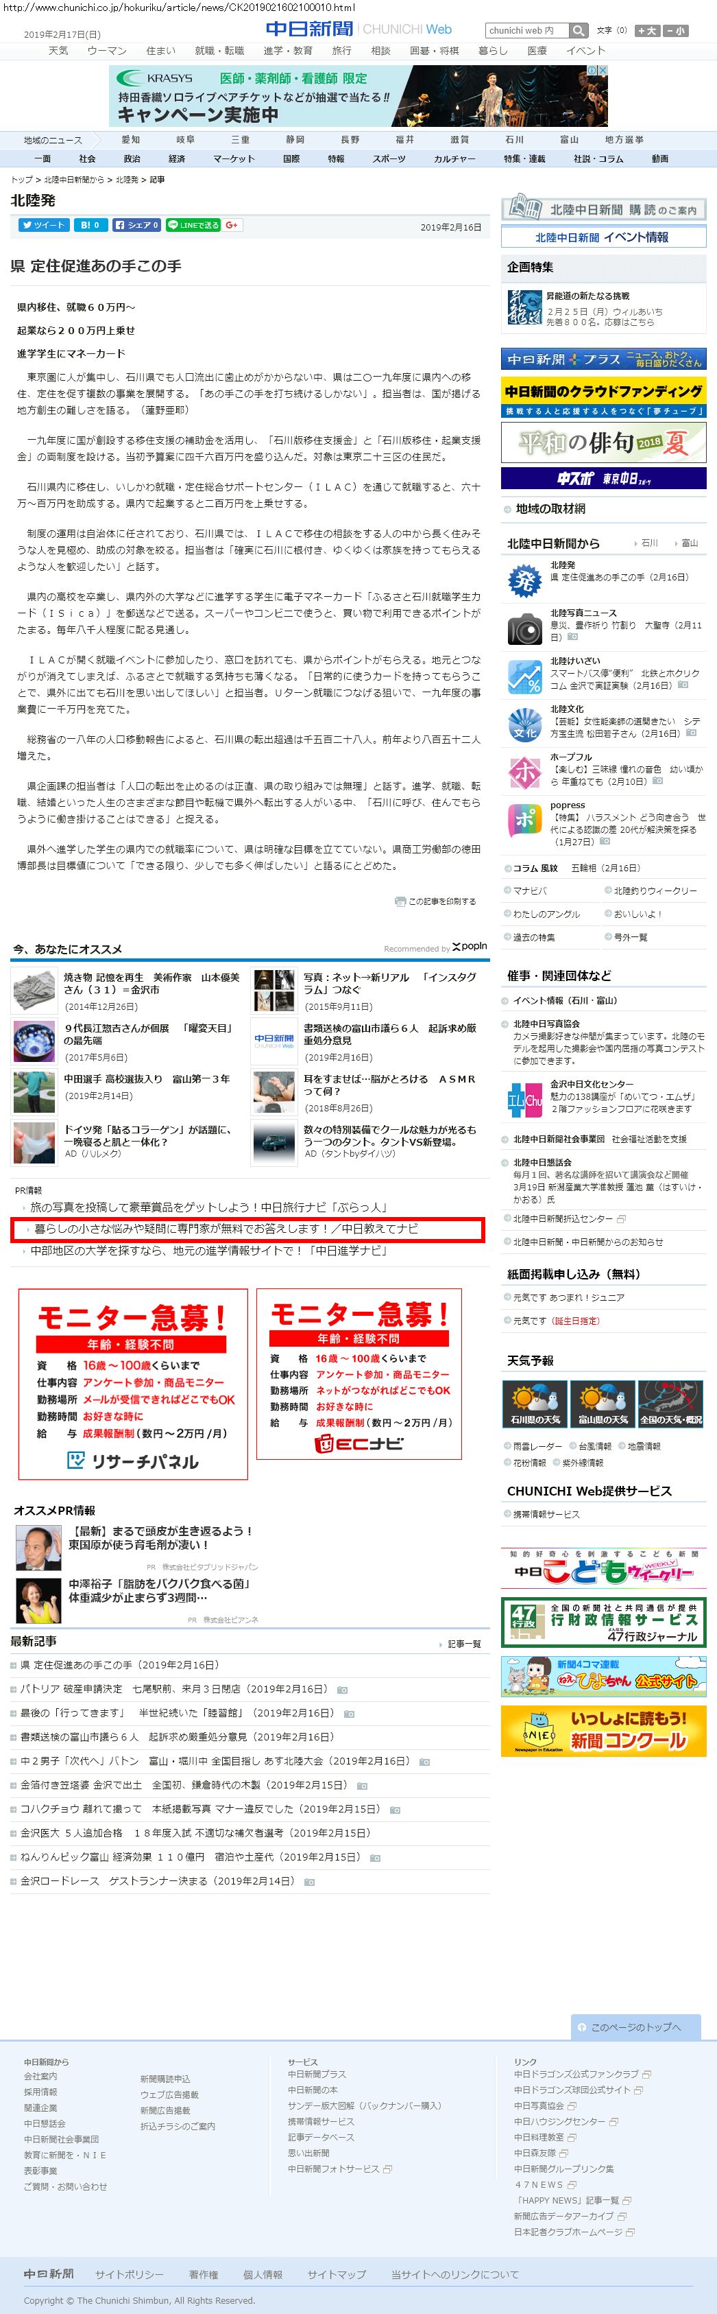
Task: Select the 愛知 regional news tab
Action: 131,139
